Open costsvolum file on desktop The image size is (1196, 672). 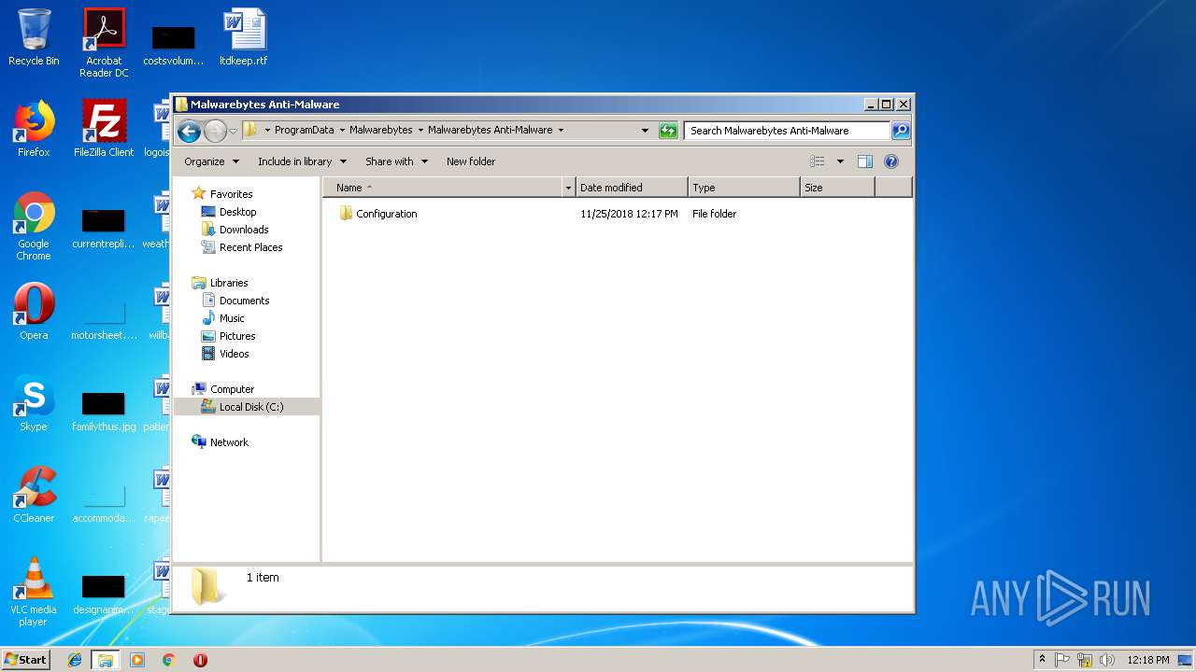pos(174,45)
